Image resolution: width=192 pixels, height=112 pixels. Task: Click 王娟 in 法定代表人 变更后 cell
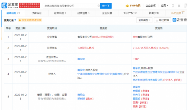click(136, 59)
